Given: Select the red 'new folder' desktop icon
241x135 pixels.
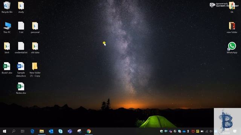Looking at the screenshot, I should pos(232,27).
